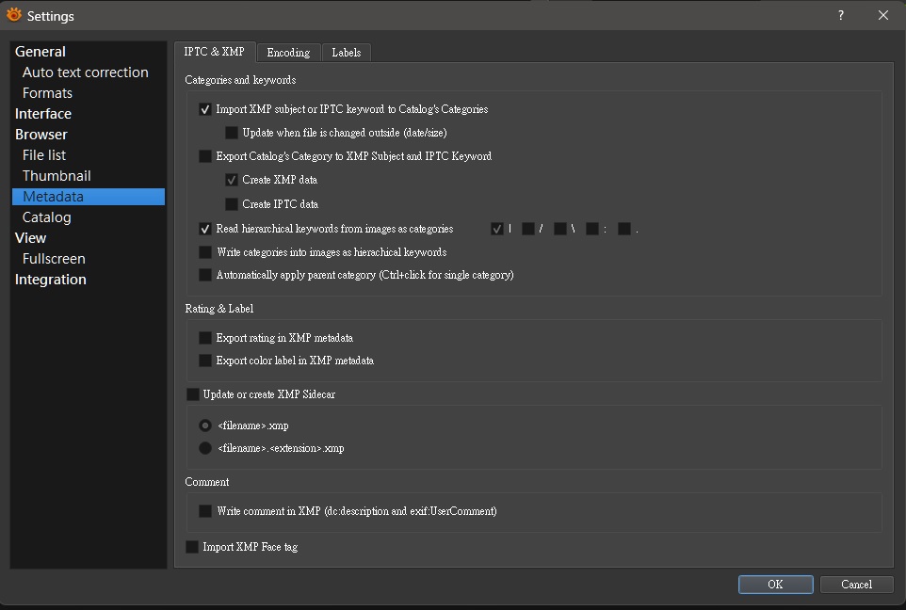
Task: Disable Import XMP subject to Catalog's Categories
Action: coord(205,109)
